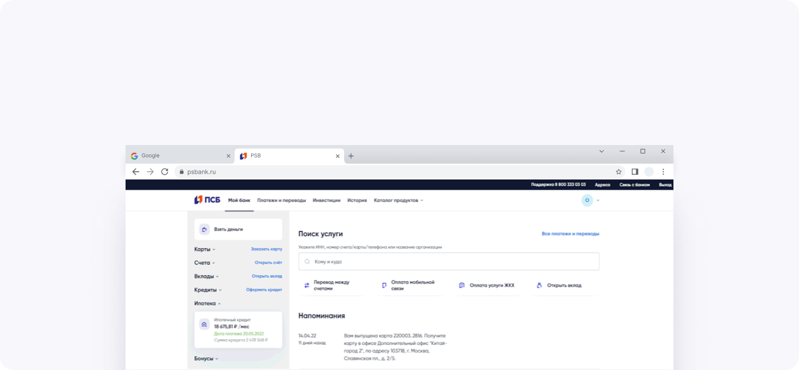The image size is (799, 370).
Task: Open Каталог продуктов dropdown menu
Action: tap(398, 200)
